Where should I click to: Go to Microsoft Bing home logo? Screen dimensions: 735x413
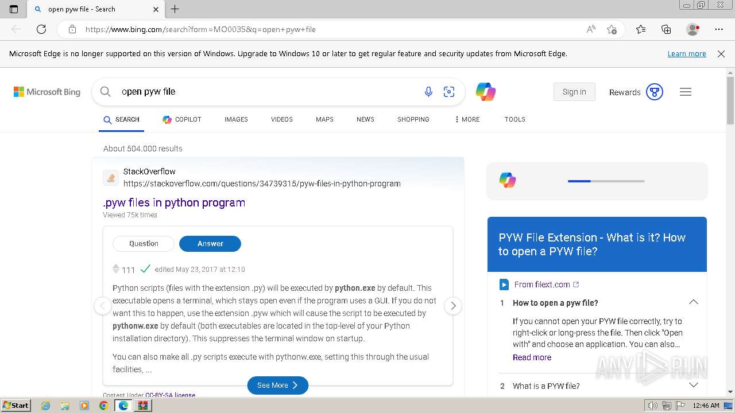(47, 92)
